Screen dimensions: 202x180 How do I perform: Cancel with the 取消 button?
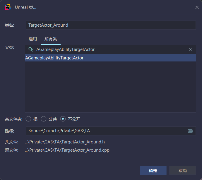(183, 170)
